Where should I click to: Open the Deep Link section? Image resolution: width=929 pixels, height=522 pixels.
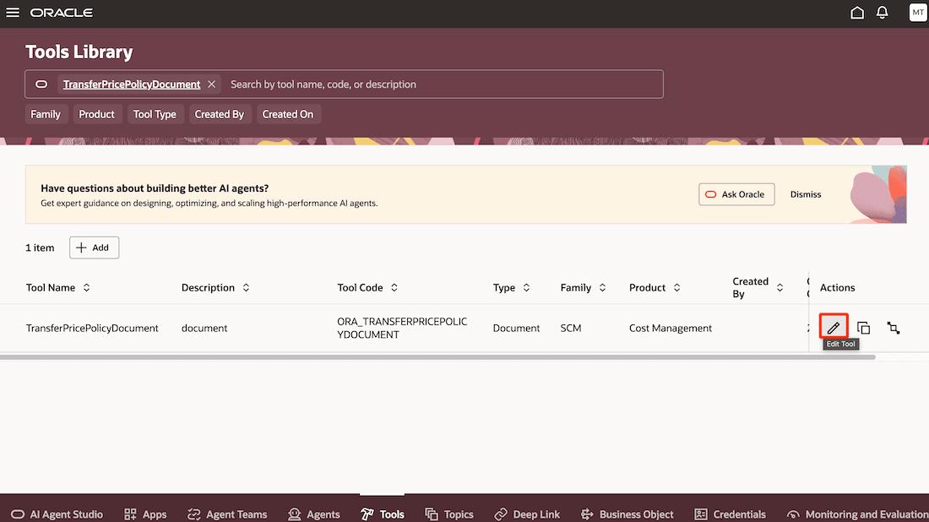527,514
